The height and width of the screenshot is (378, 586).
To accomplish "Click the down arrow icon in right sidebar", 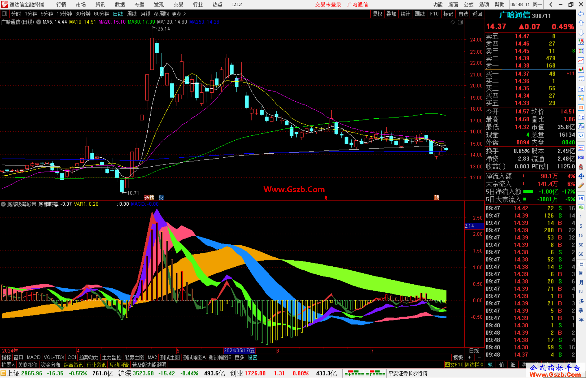I will (x=581, y=33).
